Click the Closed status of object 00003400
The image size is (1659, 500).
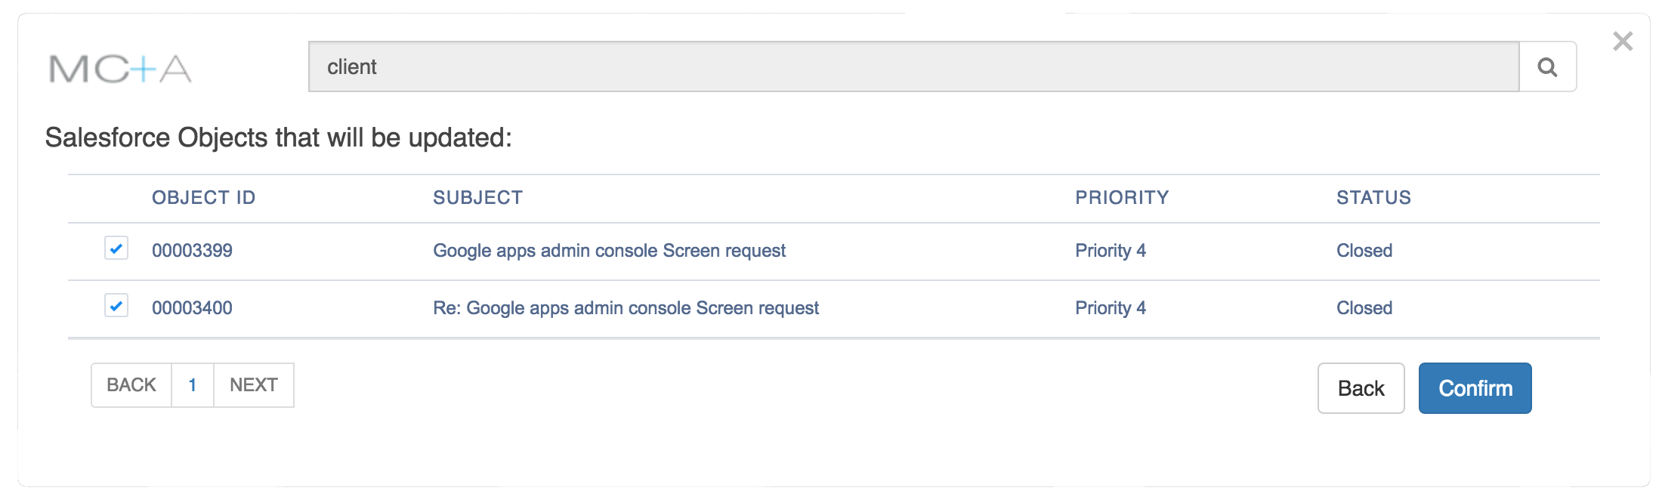1364,308
